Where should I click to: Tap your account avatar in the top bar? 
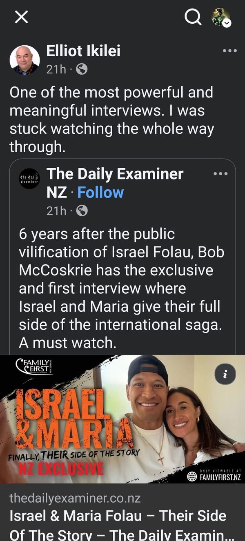tap(216, 16)
